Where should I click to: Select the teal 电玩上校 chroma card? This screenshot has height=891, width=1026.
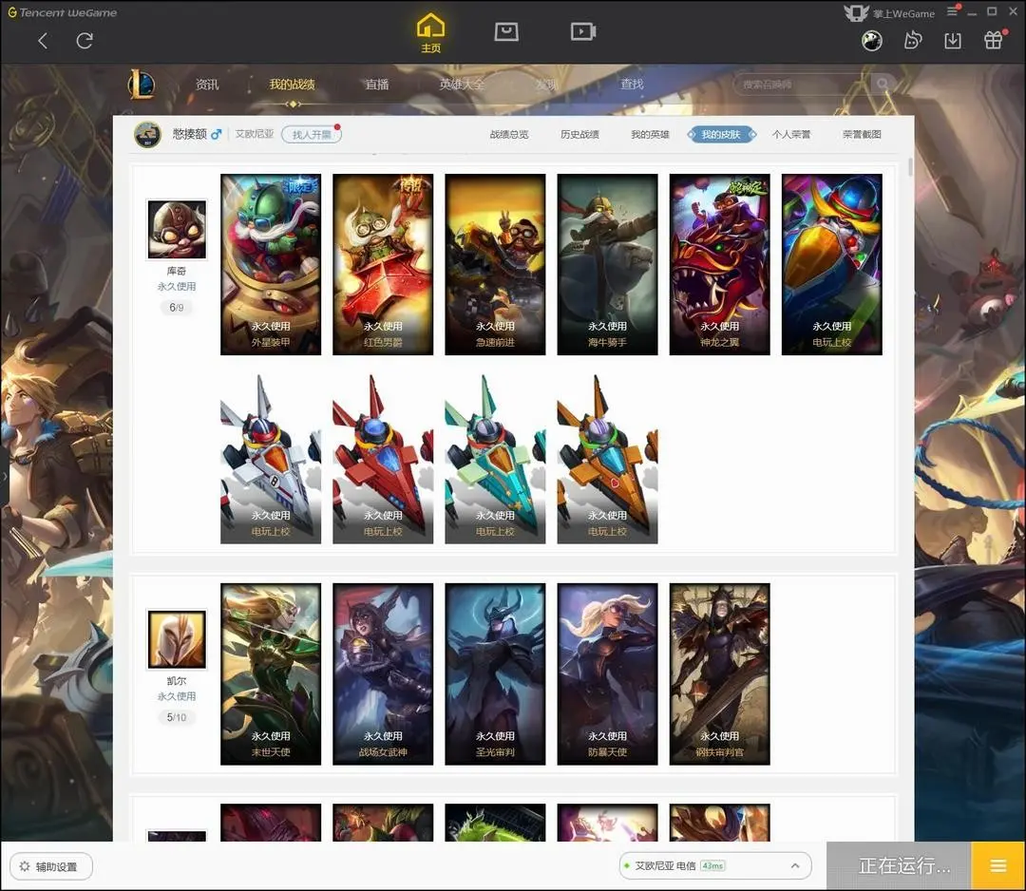point(495,459)
